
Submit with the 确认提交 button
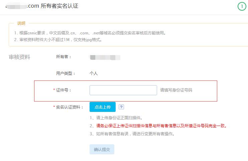click(x=102, y=149)
